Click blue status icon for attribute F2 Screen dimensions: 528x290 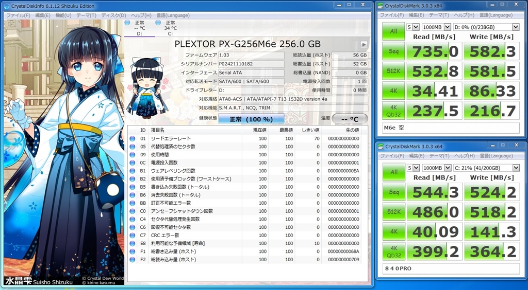(133, 260)
